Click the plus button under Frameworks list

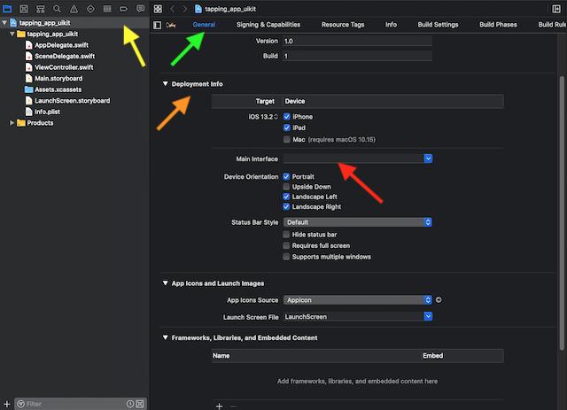(219, 406)
